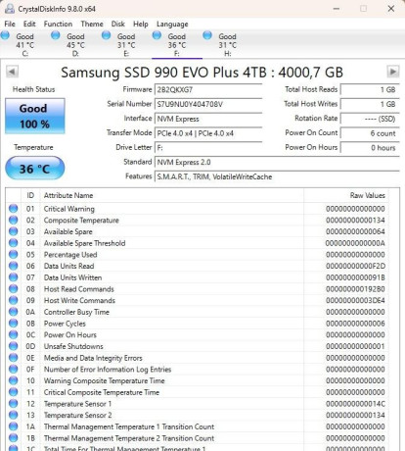Click raw value 0000000003DE4
This screenshot has width=405, height=451.
pos(355,300)
